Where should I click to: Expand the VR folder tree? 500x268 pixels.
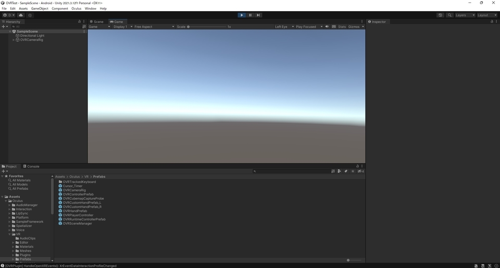(10, 234)
